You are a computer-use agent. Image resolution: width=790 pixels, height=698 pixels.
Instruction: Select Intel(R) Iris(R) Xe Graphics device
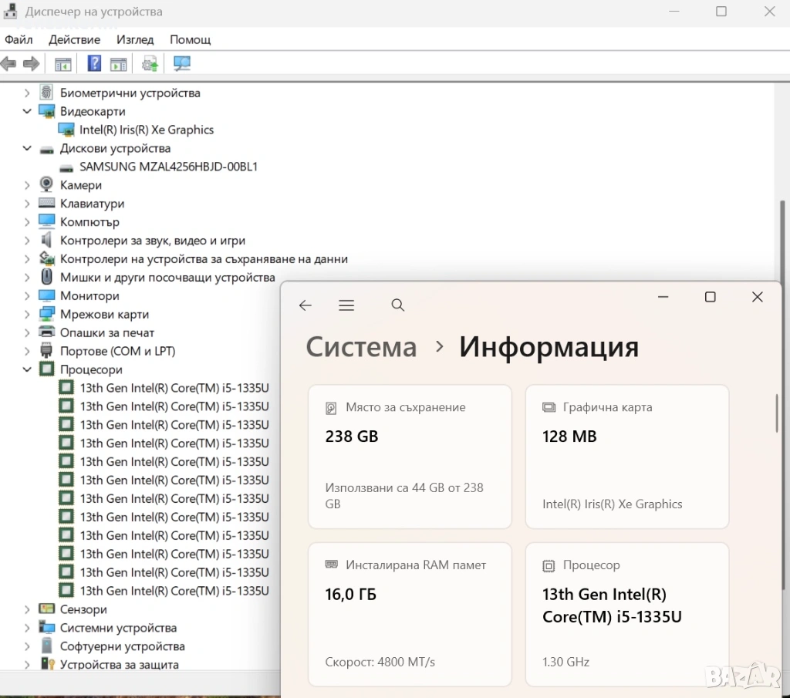[x=146, y=130]
